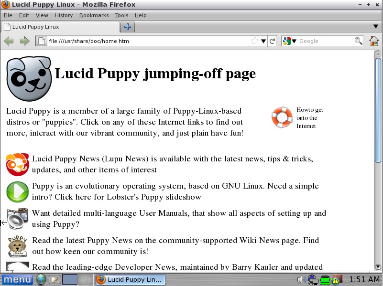Click the page identity icon in address bar
The width and height of the screenshot is (383, 286).
point(42,41)
